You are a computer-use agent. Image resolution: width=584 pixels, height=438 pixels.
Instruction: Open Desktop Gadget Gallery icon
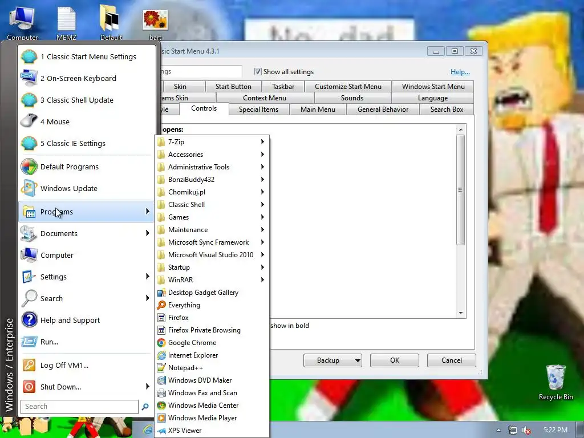(161, 293)
